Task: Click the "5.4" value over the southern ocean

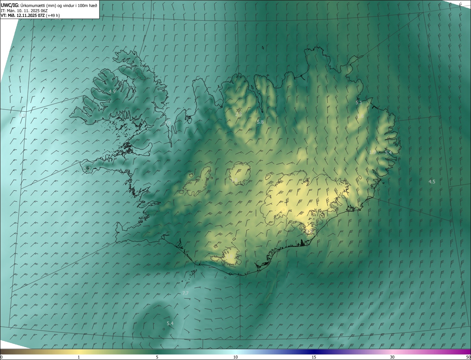Action: coord(170,323)
